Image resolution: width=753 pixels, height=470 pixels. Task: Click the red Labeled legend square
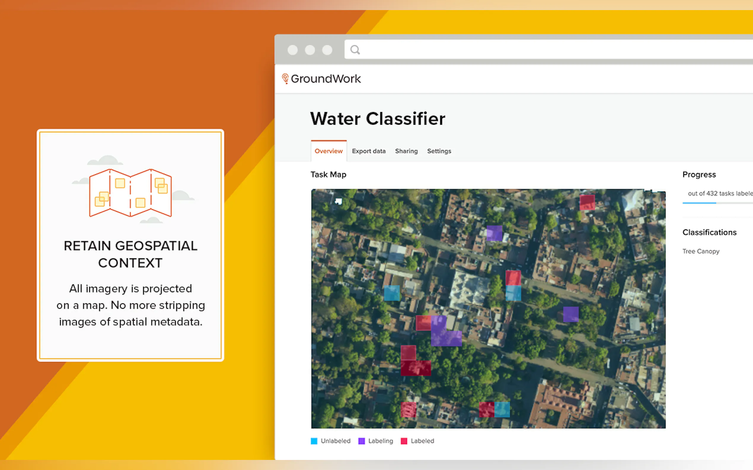[404, 441]
